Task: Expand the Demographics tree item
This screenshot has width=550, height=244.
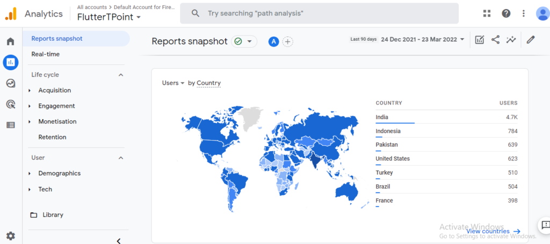Action: (x=30, y=174)
